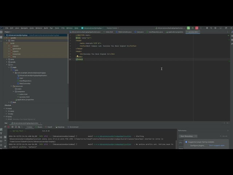Click the Debug bug icon in top toolbar
The width and height of the screenshot is (233, 175).
click(193, 28)
